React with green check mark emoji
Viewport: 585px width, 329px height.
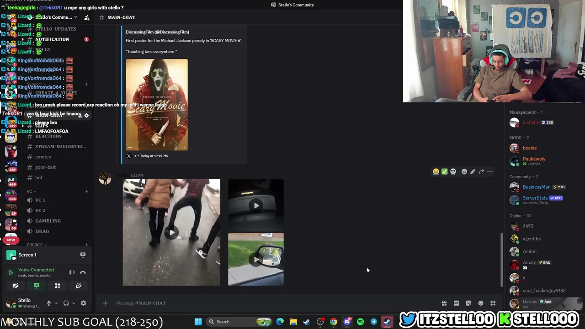pos(444,171)
